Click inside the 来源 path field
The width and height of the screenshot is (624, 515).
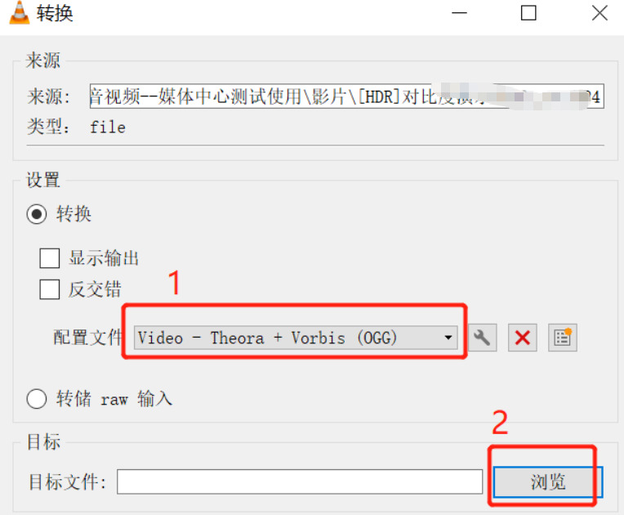point(346,96)
